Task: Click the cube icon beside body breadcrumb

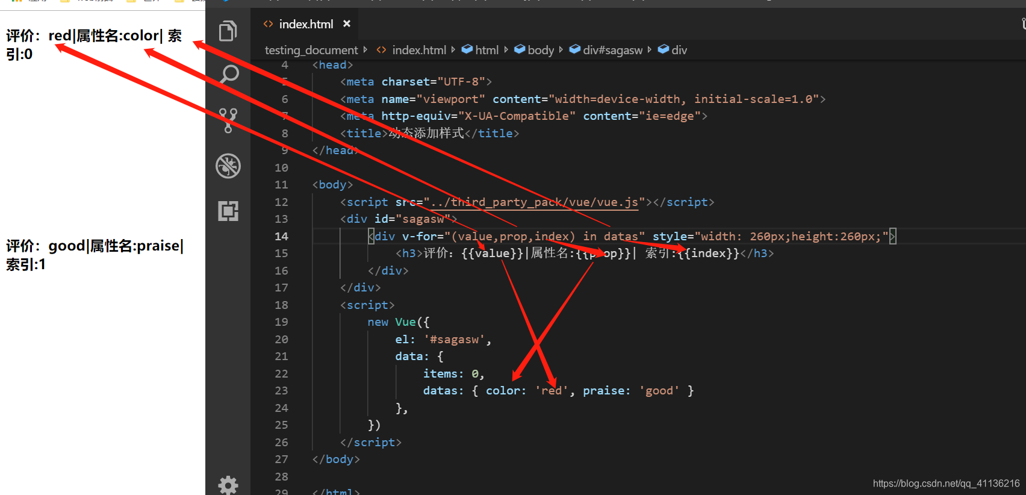Action: click(x=520, y=49)
